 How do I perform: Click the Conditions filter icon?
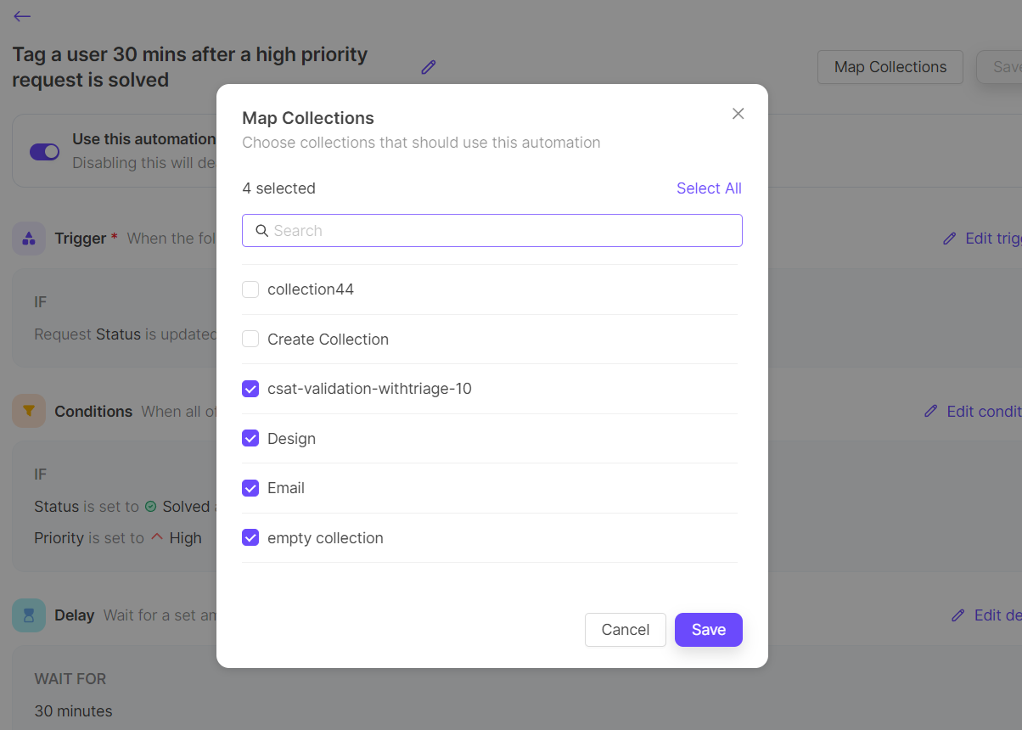pyautogui.click(x=29, y=412)
